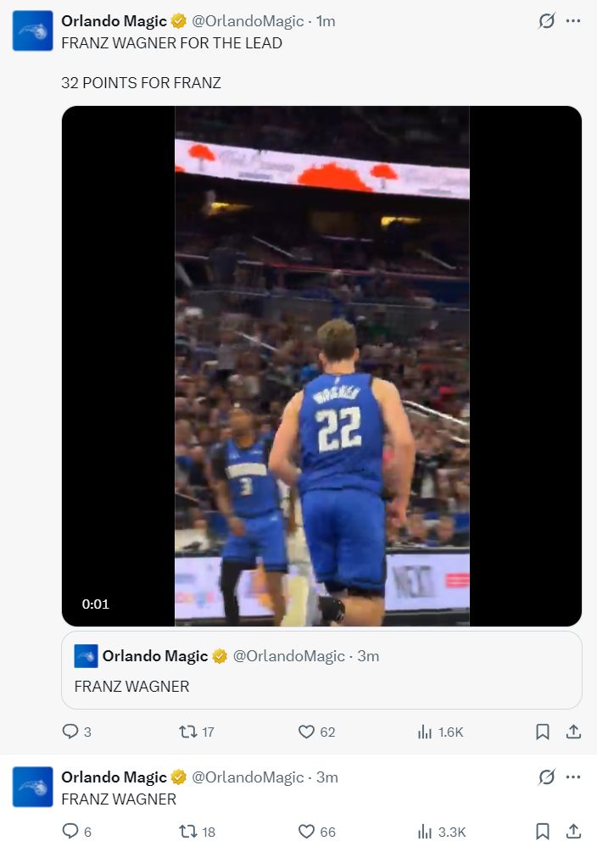Screen dimensions: 597x852
Task: Reply to the second tweet with 6 replies
Action: point(70,832)
